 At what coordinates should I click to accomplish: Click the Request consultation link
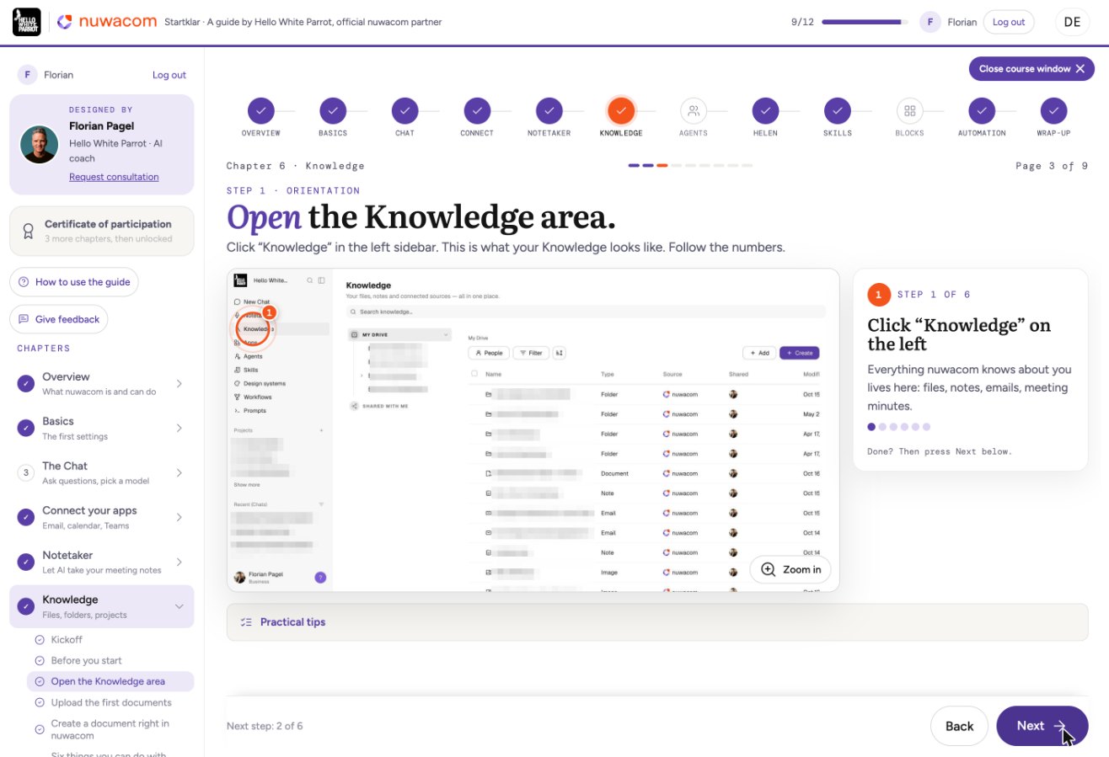(x=114, y=177)
